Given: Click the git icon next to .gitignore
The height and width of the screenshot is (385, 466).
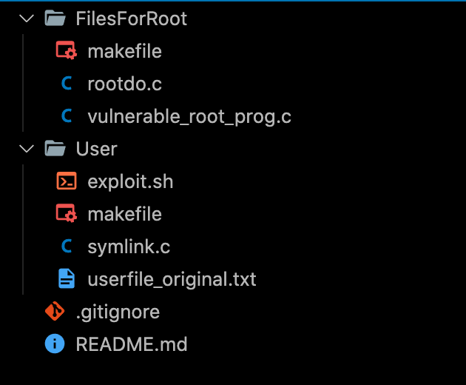Looking at the screenshot, I should [x=55, y=312].
